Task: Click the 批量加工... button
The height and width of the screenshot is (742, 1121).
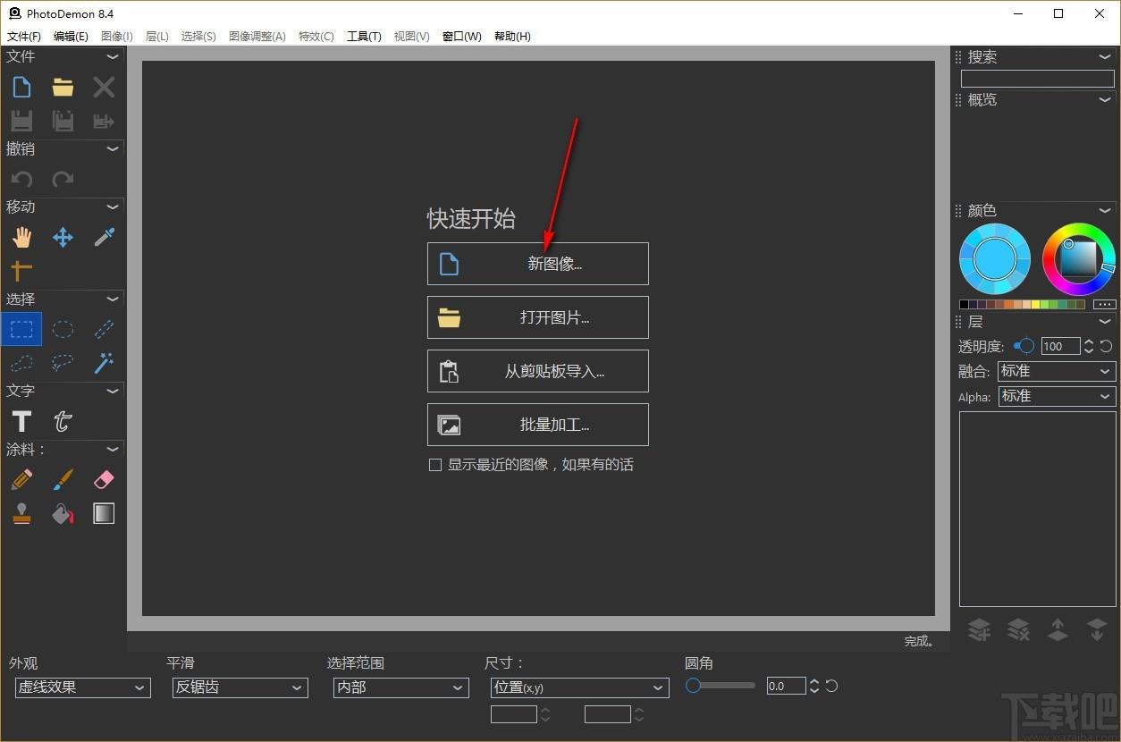Action: (538, 425)
